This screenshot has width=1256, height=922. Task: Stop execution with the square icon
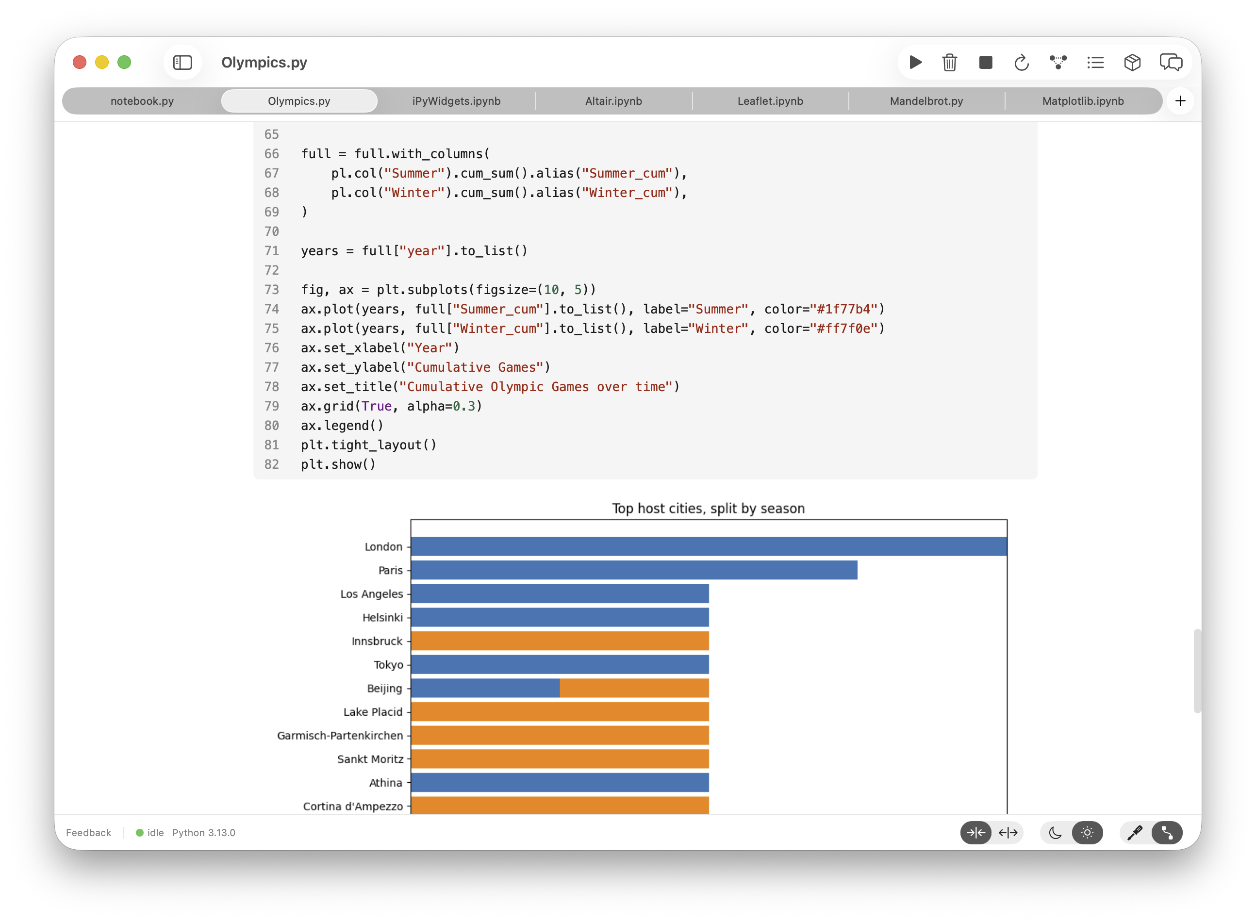(985, 62)
